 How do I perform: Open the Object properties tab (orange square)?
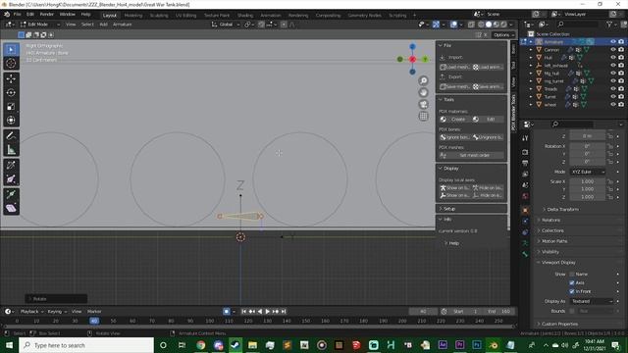pos(525,210)
